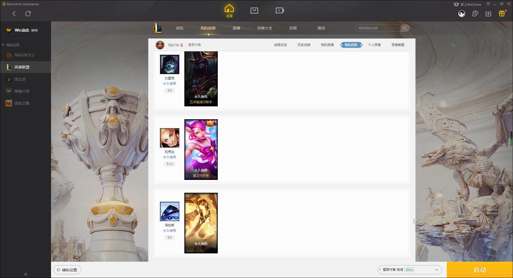The width and height of the screenshot is (513, 278).
Task: Switch to 战绩总览 sub-tab
Action: tap(280, 45)
